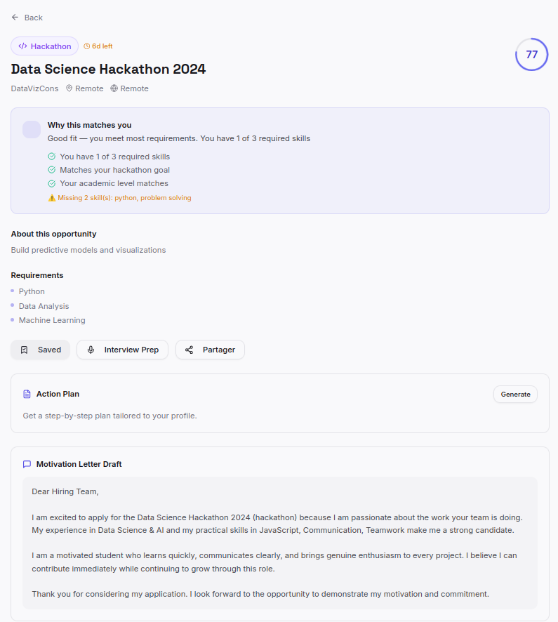Click the globe icon next to Remote
The image size is (558, 622).
(x=114, y=88)
